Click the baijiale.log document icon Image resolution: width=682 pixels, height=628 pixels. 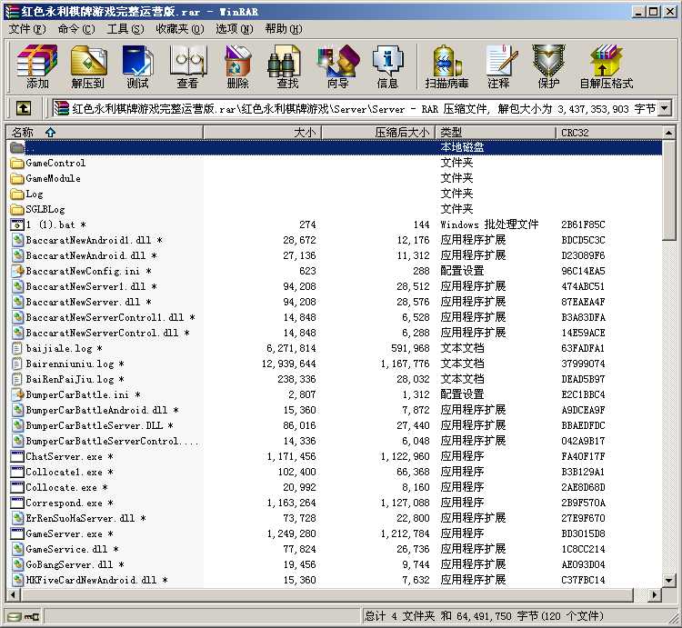coord(17,348)
